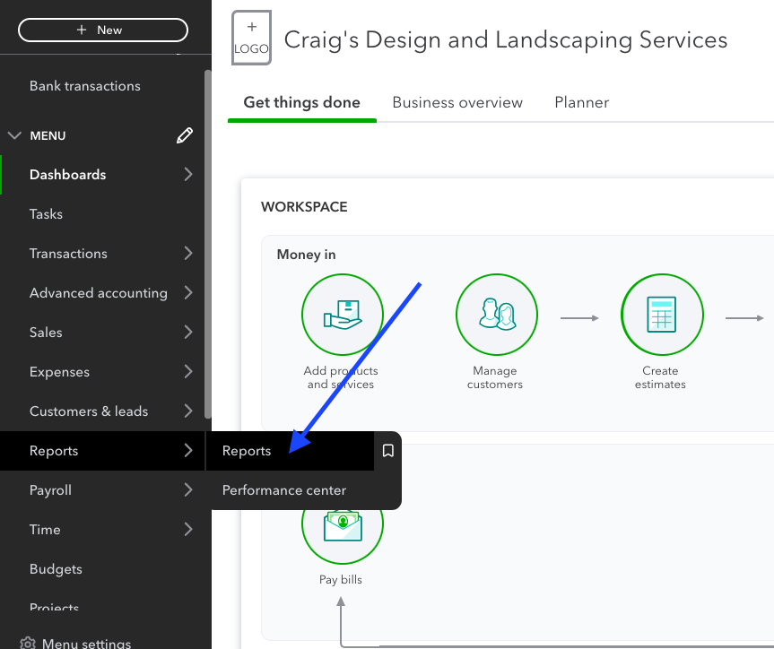774x649 pixels.
Task: Open Bank transactions in sidebar
Action: (85, 86)
